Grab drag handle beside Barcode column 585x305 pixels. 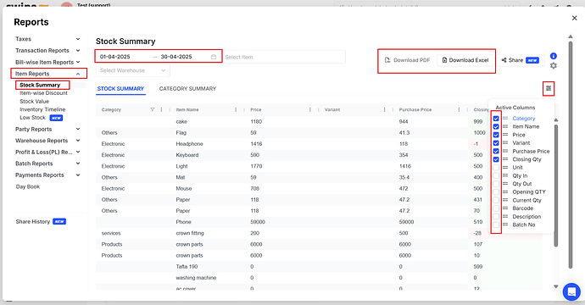505,208
